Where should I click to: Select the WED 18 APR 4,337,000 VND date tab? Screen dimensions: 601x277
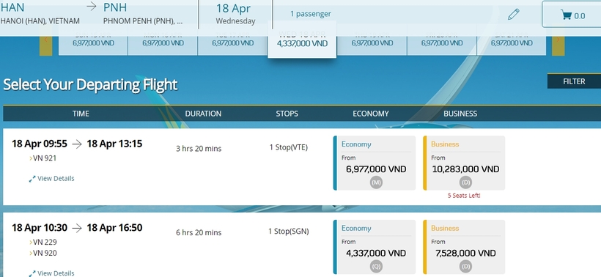(x=302, y=40)
